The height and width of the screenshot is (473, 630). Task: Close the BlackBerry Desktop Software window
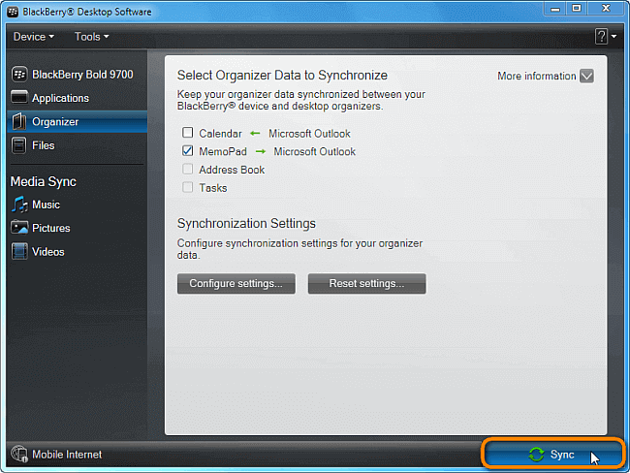click(x=606, y=8)
